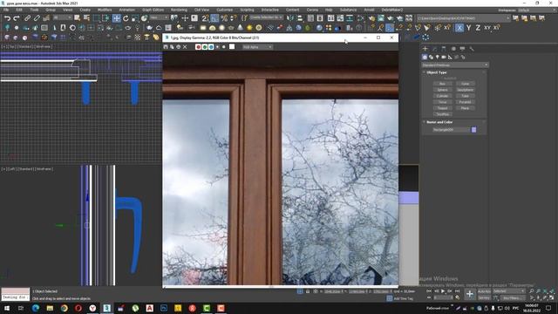Viewport: 558px width, 314px height.
Task: Open the Mirror tool
Action: click(x=290, y=17)
